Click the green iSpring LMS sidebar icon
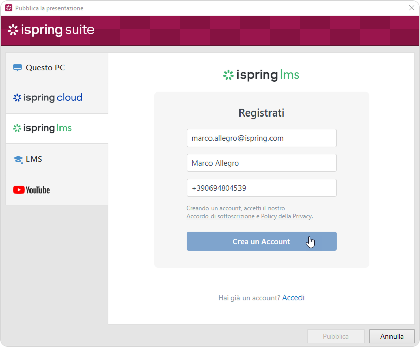Viewport: 420px width, 347px height. pyautogui.click(x=17, y=128)
